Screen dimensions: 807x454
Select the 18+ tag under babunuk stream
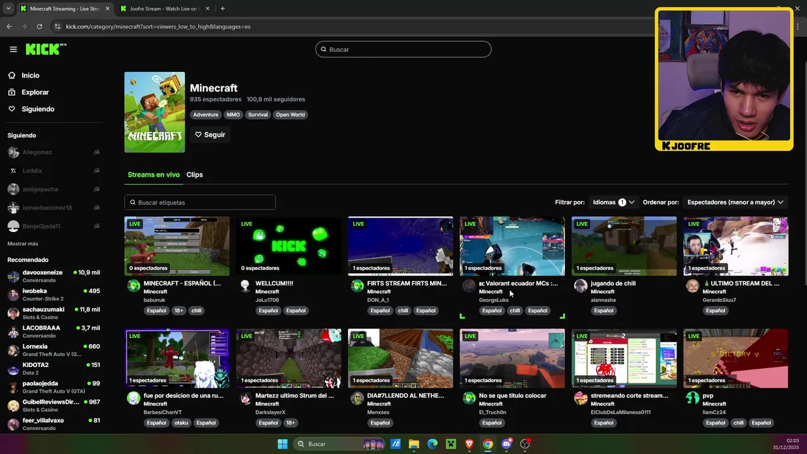click(x=178, y=310)
